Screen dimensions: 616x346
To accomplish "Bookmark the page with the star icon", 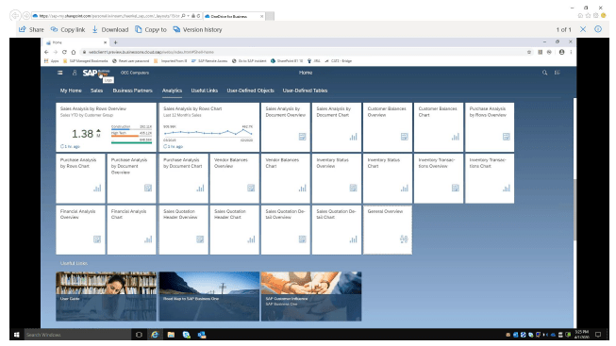I will (x=529, y=52).
